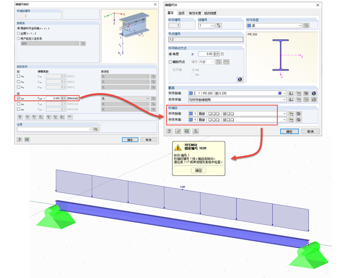The image size is (342, 278).
Task: Open cross-section library for 杆件末端 section
Action: pos(291,100)
